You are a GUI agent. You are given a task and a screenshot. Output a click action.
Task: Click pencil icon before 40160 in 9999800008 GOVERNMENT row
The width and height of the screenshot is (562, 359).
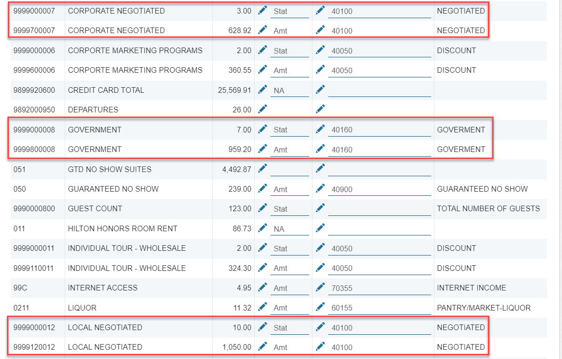click(x=320, y=149)
